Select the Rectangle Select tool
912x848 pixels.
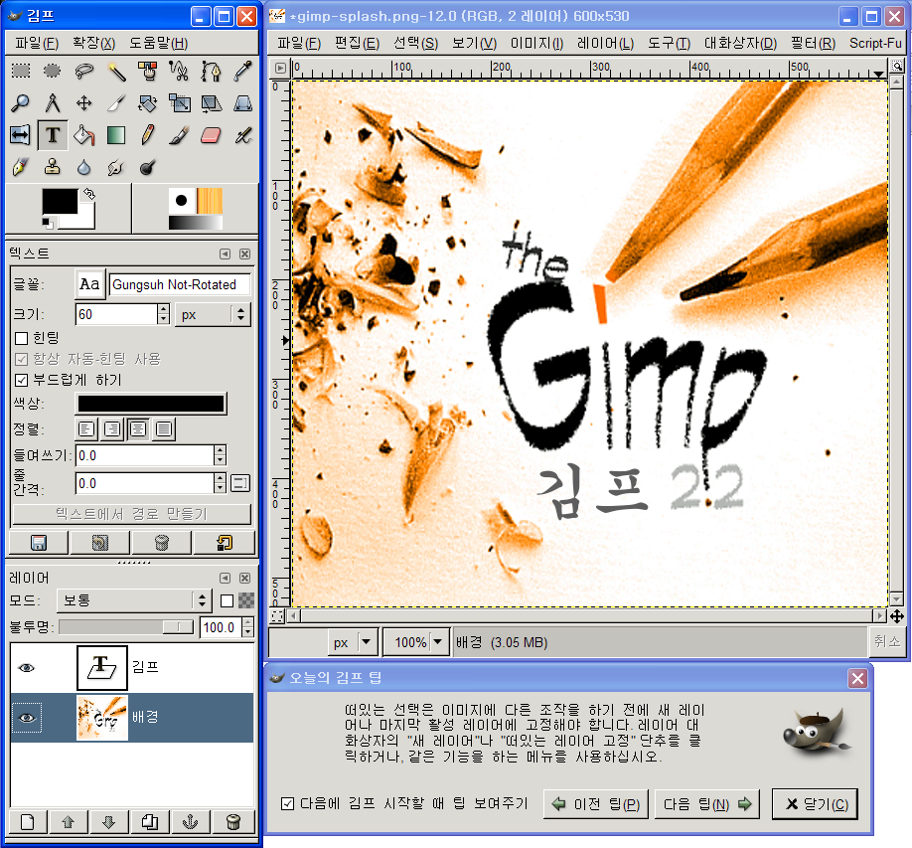tap(21, 71)
